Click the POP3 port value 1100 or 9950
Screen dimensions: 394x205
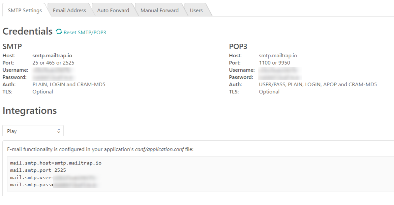point(274,63)
